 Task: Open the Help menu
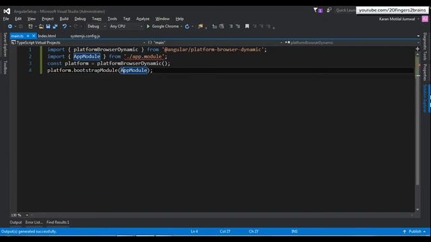(x=180, y=19)
